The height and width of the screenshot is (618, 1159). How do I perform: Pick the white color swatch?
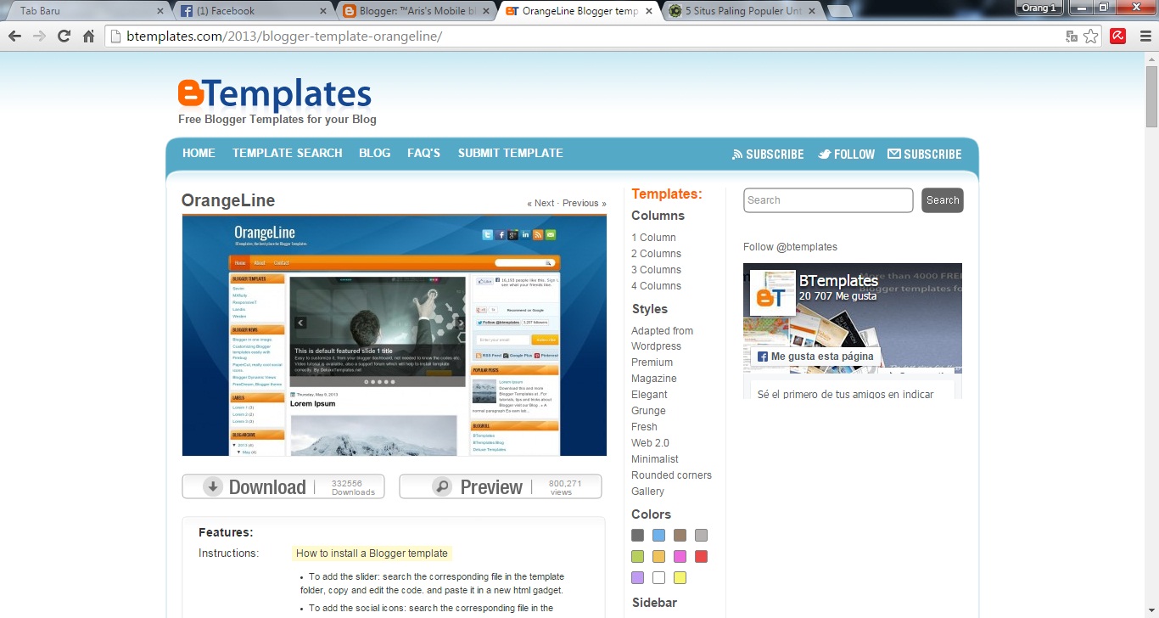[x=658, y=577]
